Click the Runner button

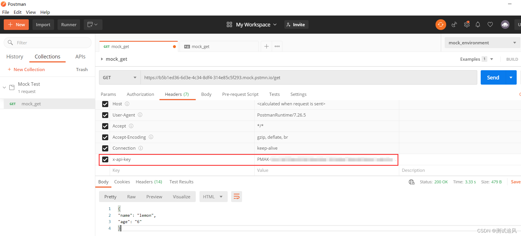point(69,24)
